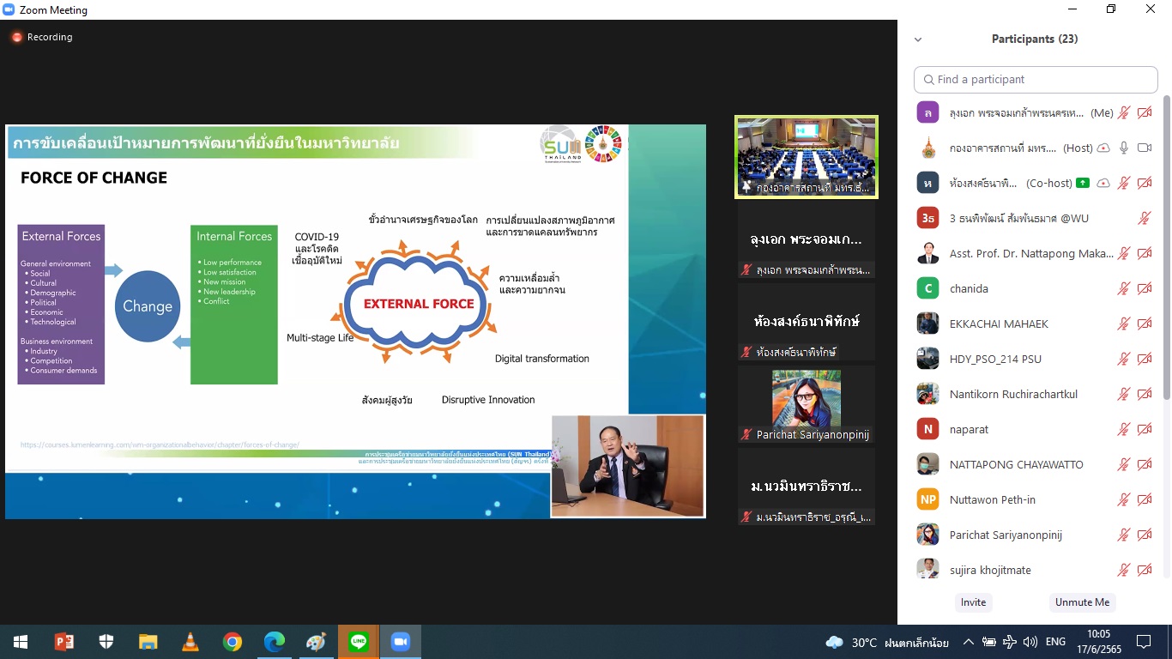Toggle the Co-host's muted microphone icon
Screen dimensions: 1172x659
tap(1123, 183)
